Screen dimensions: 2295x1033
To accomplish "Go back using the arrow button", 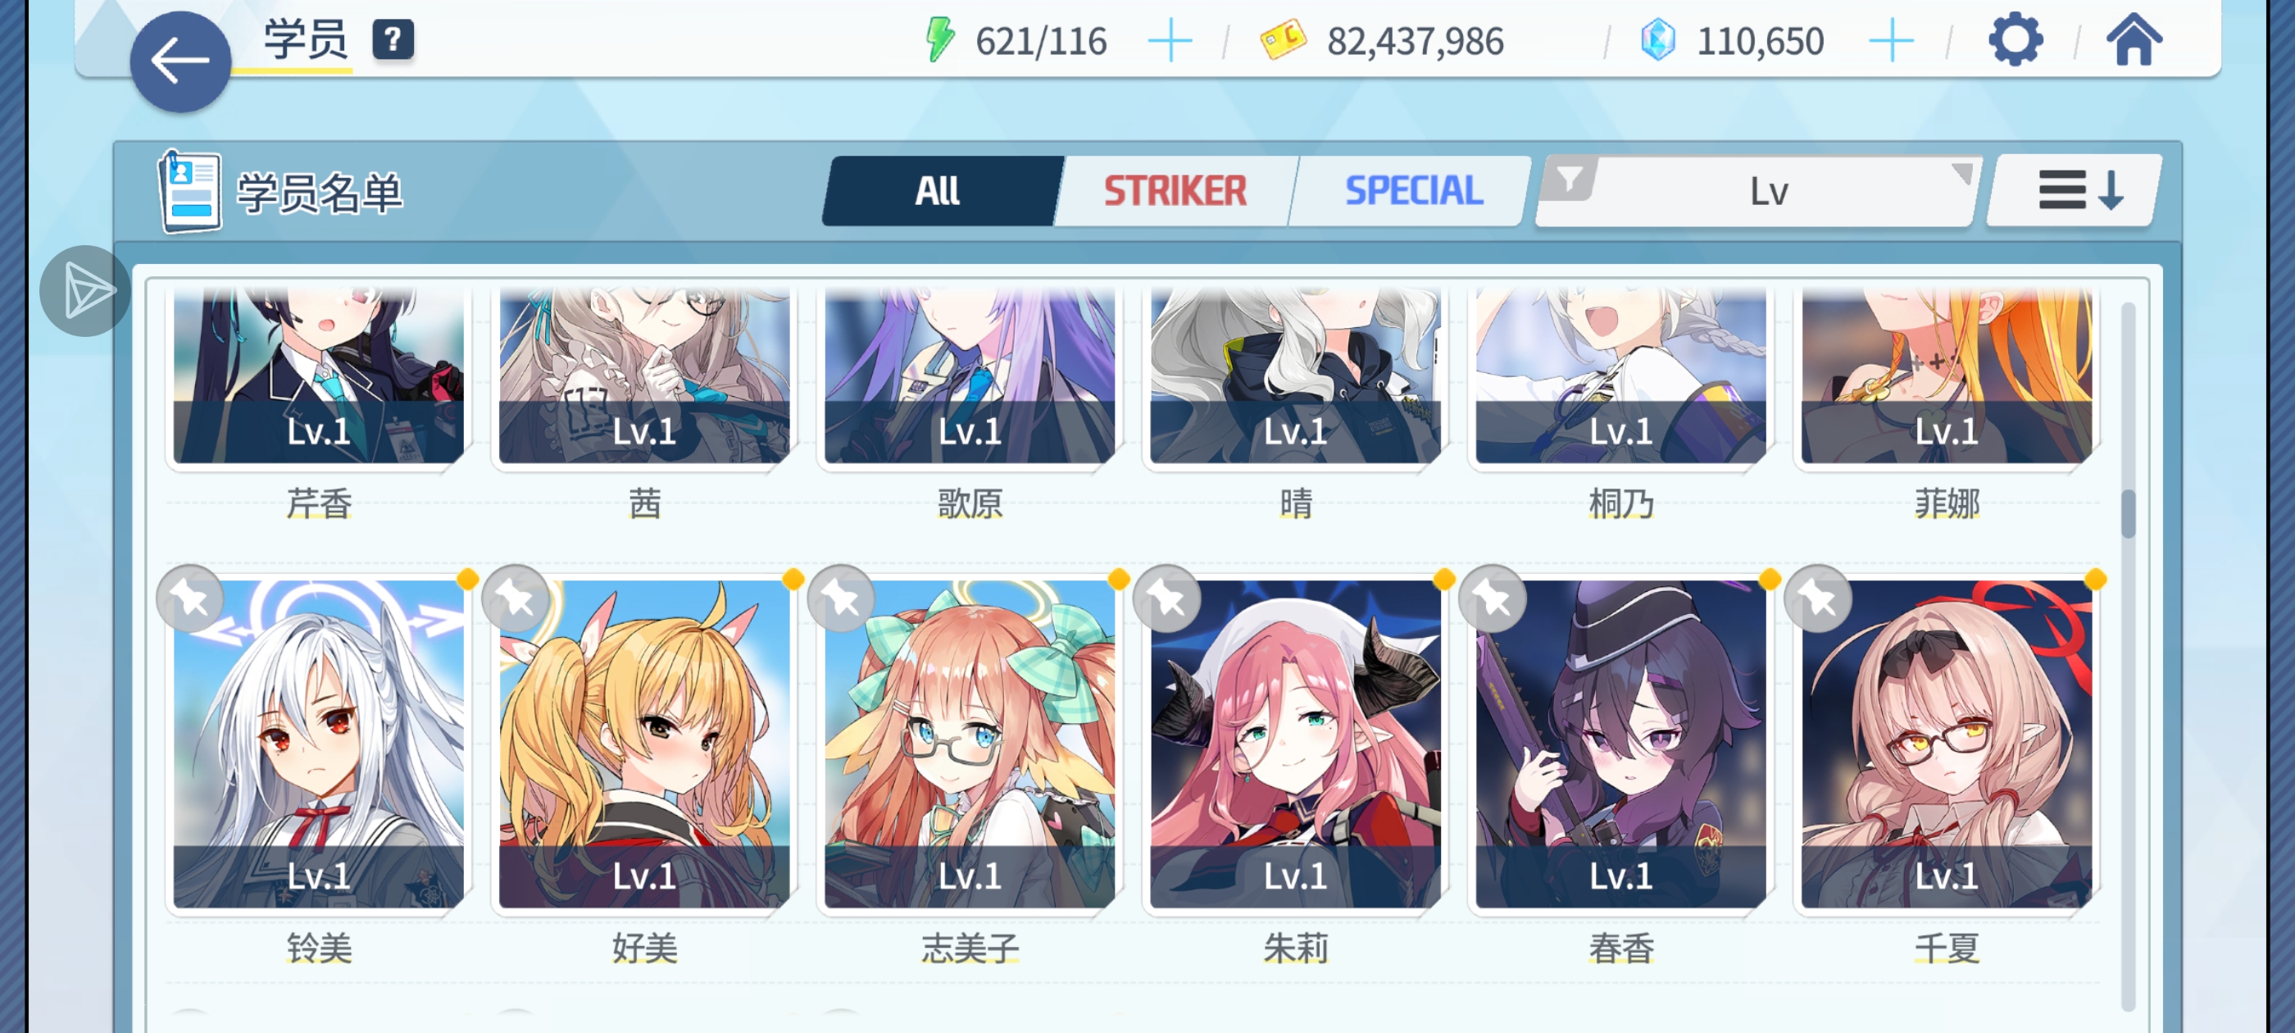I will 180,61.
